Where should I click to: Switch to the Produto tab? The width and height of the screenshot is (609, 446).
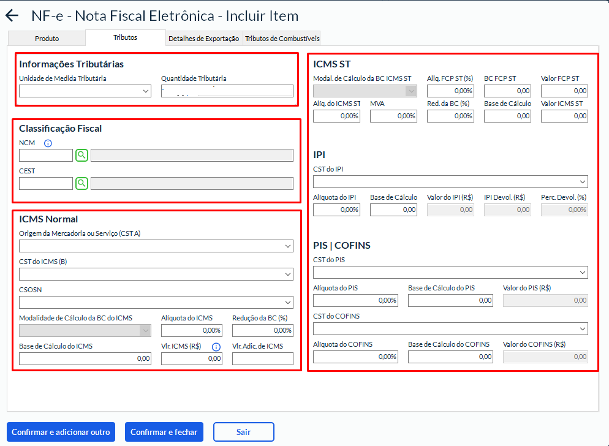(x=47, y=38)
